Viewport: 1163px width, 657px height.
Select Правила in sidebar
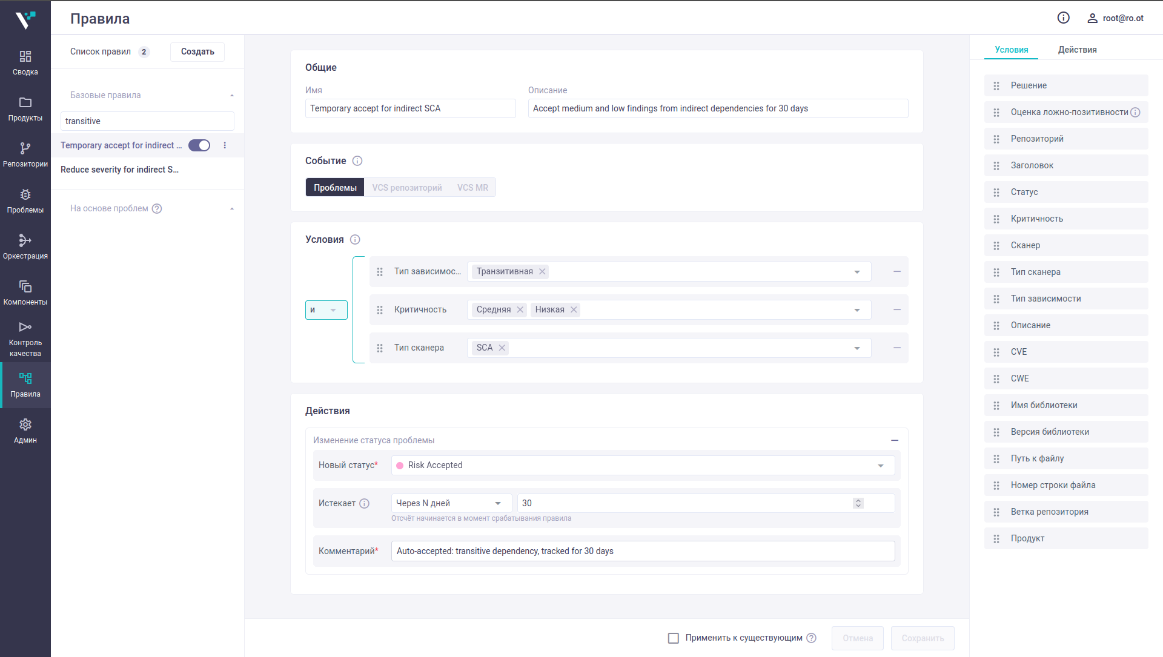coord(25,385)
